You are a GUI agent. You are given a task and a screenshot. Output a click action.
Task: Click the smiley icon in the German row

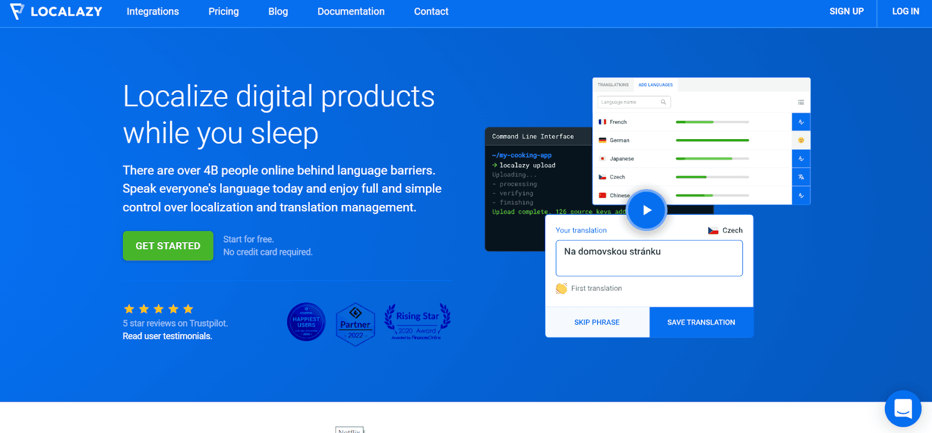(801, 140)
